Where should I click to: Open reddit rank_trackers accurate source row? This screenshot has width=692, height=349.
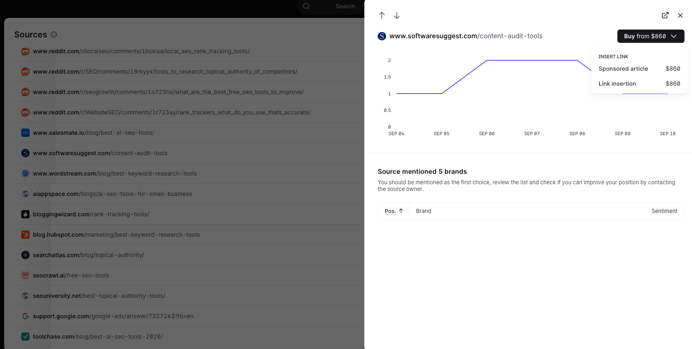(x=172, y=112)
